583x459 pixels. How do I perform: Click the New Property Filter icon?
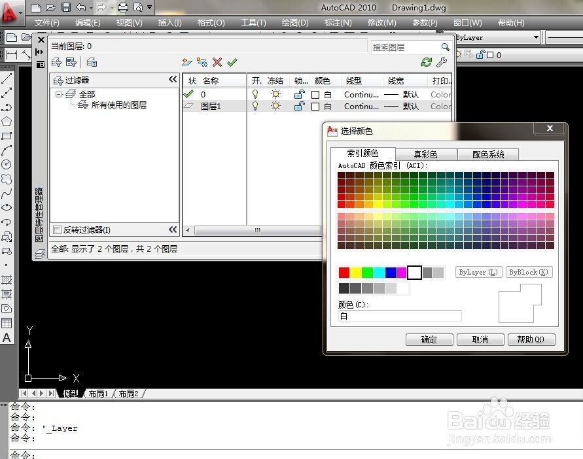coord(56,62)
